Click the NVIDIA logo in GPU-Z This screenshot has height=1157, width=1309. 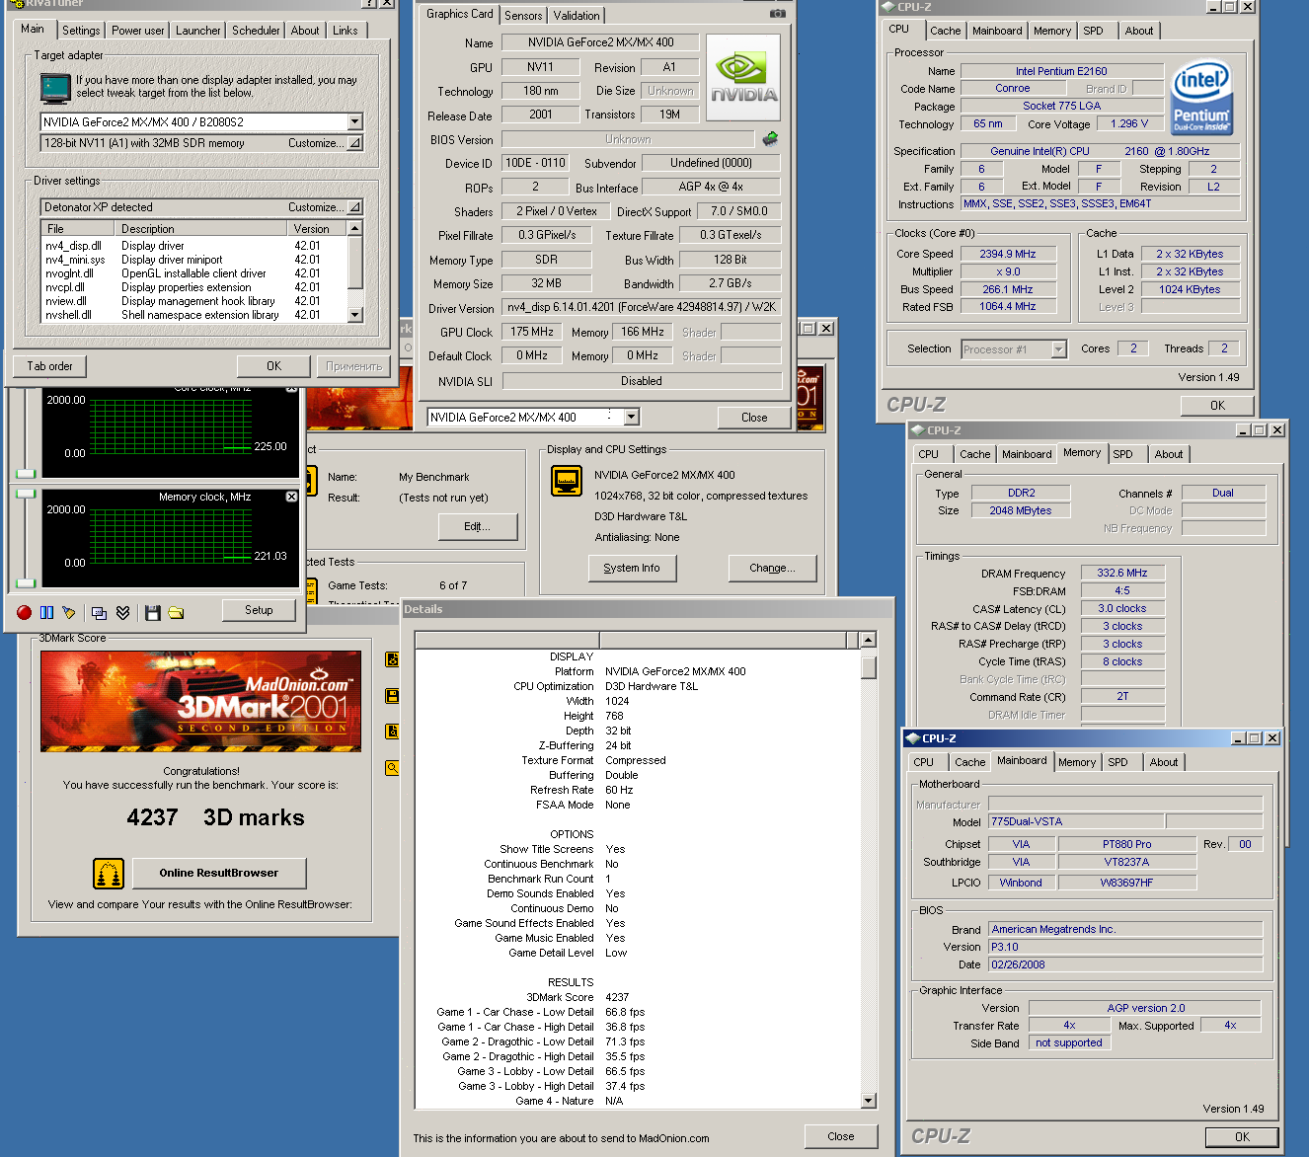click(x=743, y=78)
